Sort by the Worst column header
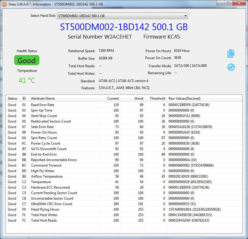The height and width of the screenshot is (239, 248). click(x=133, y=98)
